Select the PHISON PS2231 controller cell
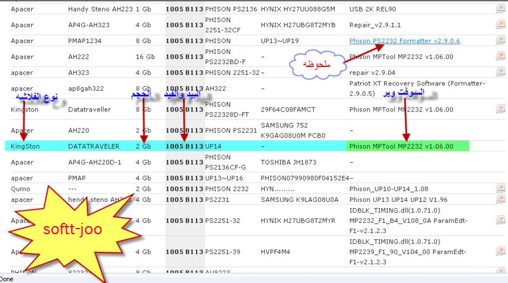The height and width of the screenshot is (283, 508). pyautogui.click(x=231, y=130)
